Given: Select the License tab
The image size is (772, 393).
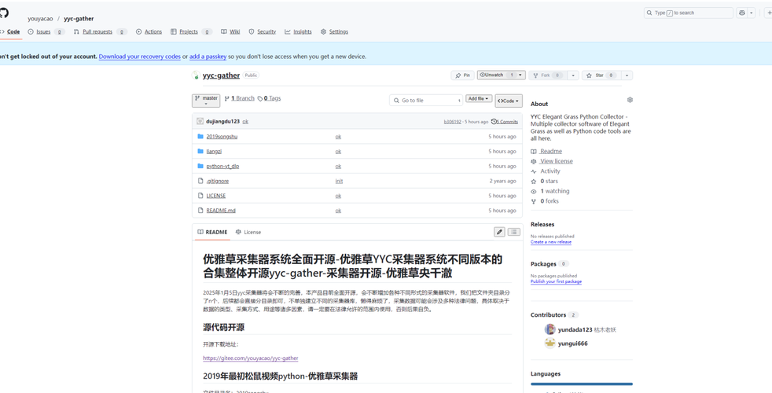Looking at the screenshot, I should click(x=248, y=232).
